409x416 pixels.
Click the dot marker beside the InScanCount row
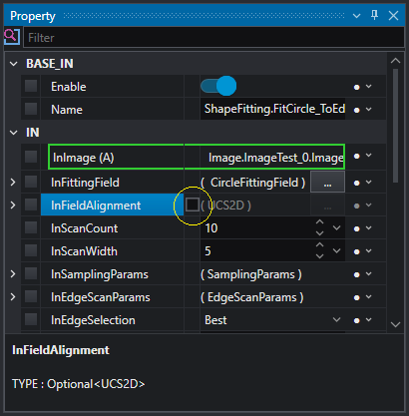(x=357, y=228)
